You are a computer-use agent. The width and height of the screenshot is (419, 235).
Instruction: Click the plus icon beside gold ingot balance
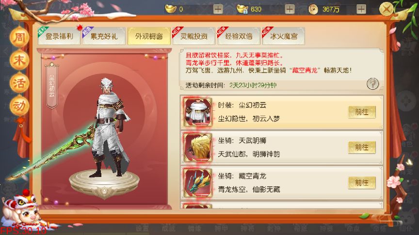pos(218,9)
